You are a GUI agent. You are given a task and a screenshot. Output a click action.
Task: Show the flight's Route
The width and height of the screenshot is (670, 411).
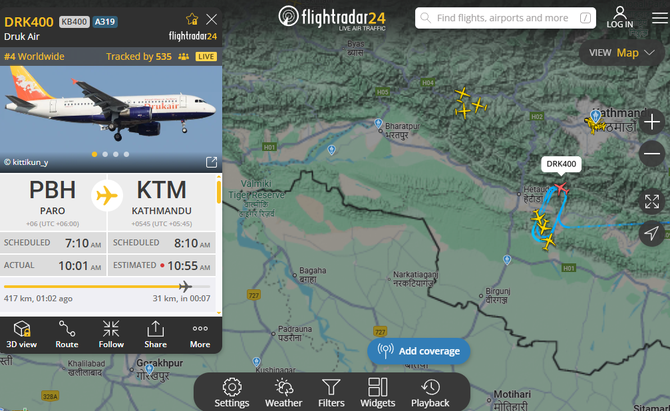point(67,335)
